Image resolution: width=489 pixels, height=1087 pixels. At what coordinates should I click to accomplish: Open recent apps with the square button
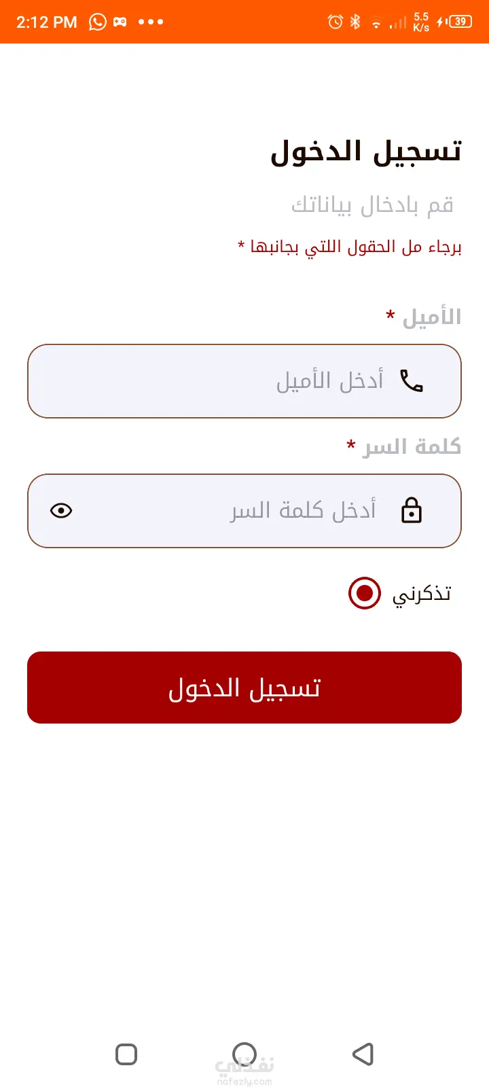pyautogui.click(x=126, y=1054)
